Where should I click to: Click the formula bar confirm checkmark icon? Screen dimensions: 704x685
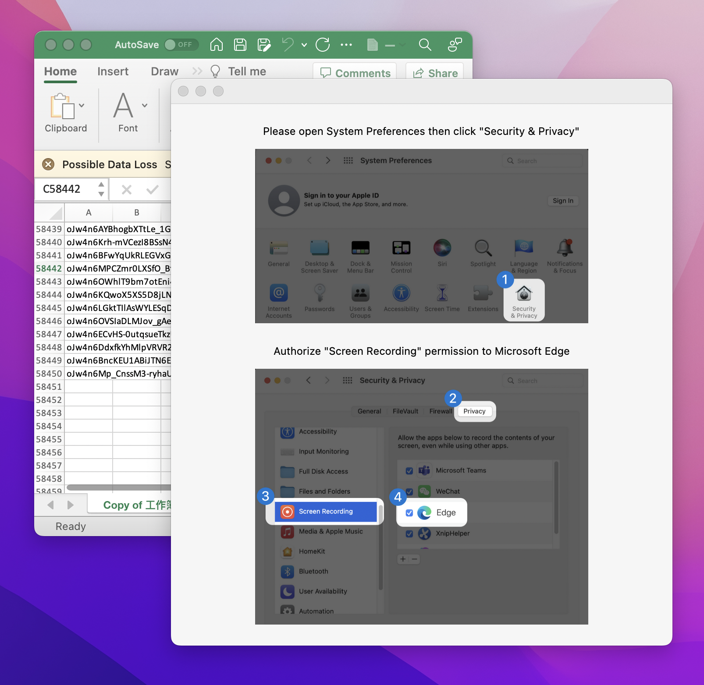point(152,190)
